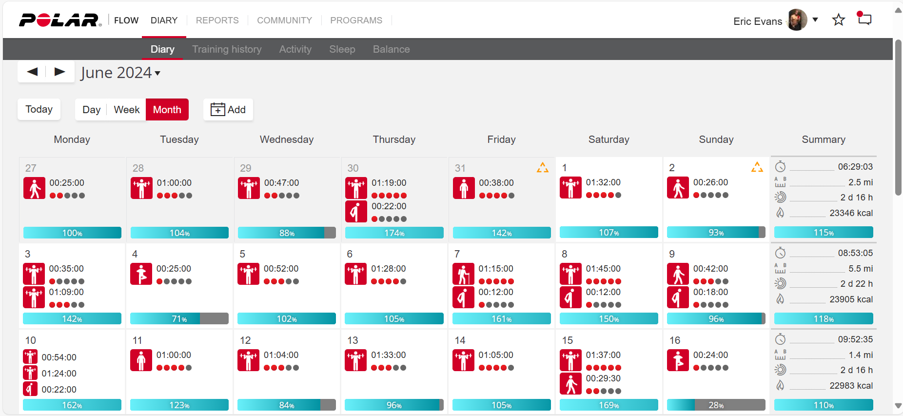Viewport: 903px width, 416px height.
Task: Click Eric Evans profile picture
Action: (x=797, y=20)
